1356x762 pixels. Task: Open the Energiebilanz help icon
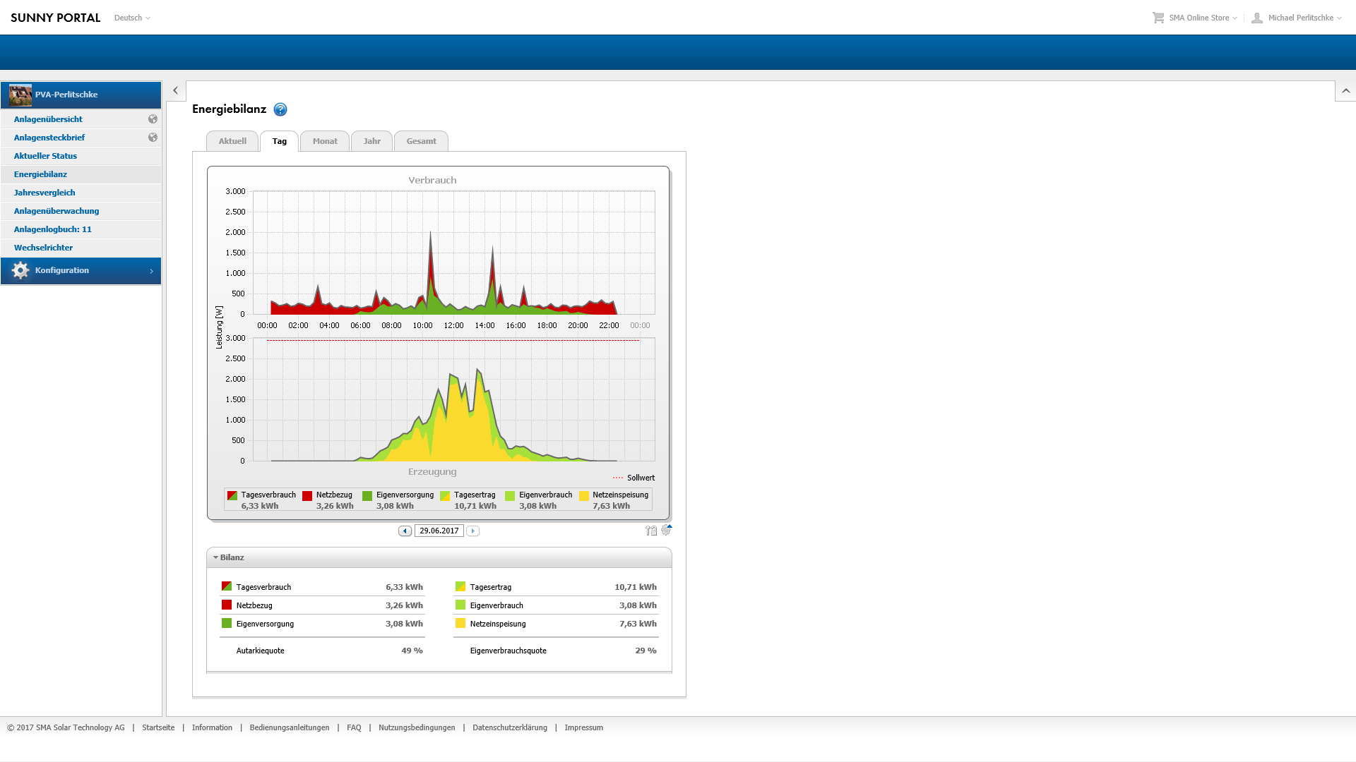280,109
